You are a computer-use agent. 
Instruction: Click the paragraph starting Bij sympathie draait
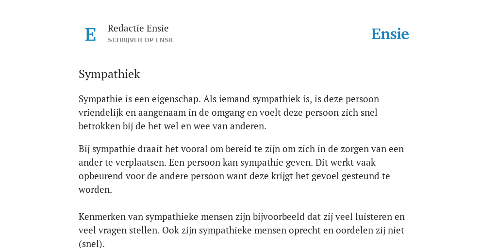pyautogui.click(x=241, y=169)
